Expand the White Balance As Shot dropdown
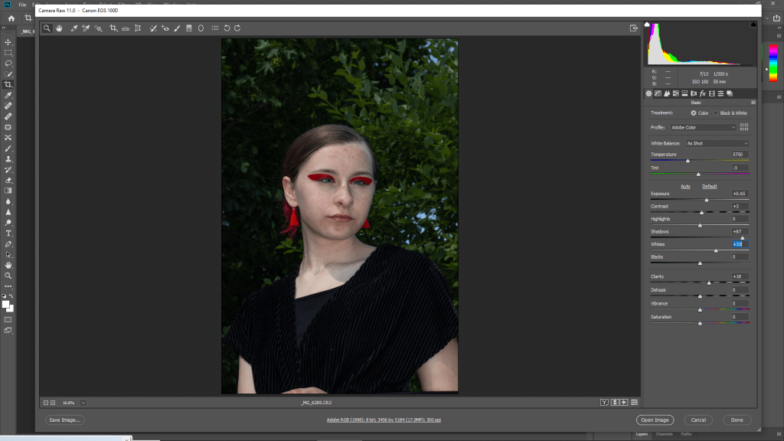Viewport: 784px width, 441px height. [717, 143]
